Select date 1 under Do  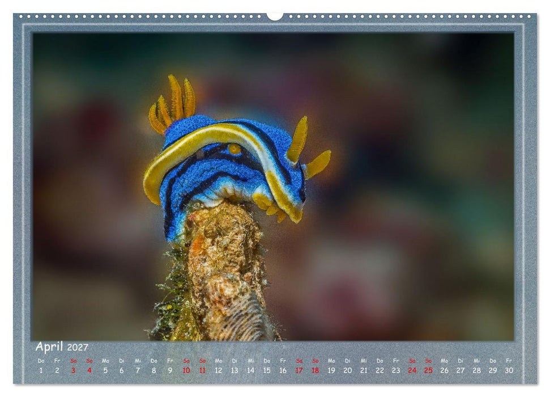(x=41, y=370)
